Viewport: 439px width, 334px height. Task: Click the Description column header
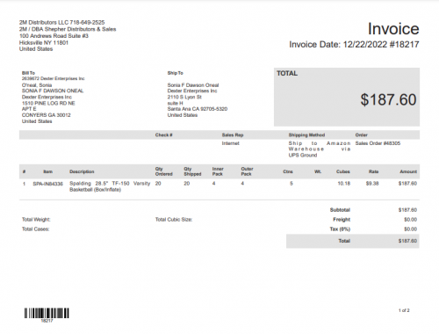click(x=82, y=171)
